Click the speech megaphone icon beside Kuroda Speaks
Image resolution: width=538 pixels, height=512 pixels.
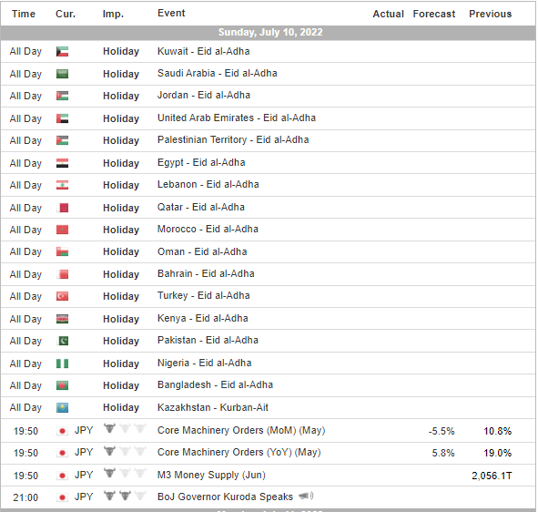coord(306,496)
